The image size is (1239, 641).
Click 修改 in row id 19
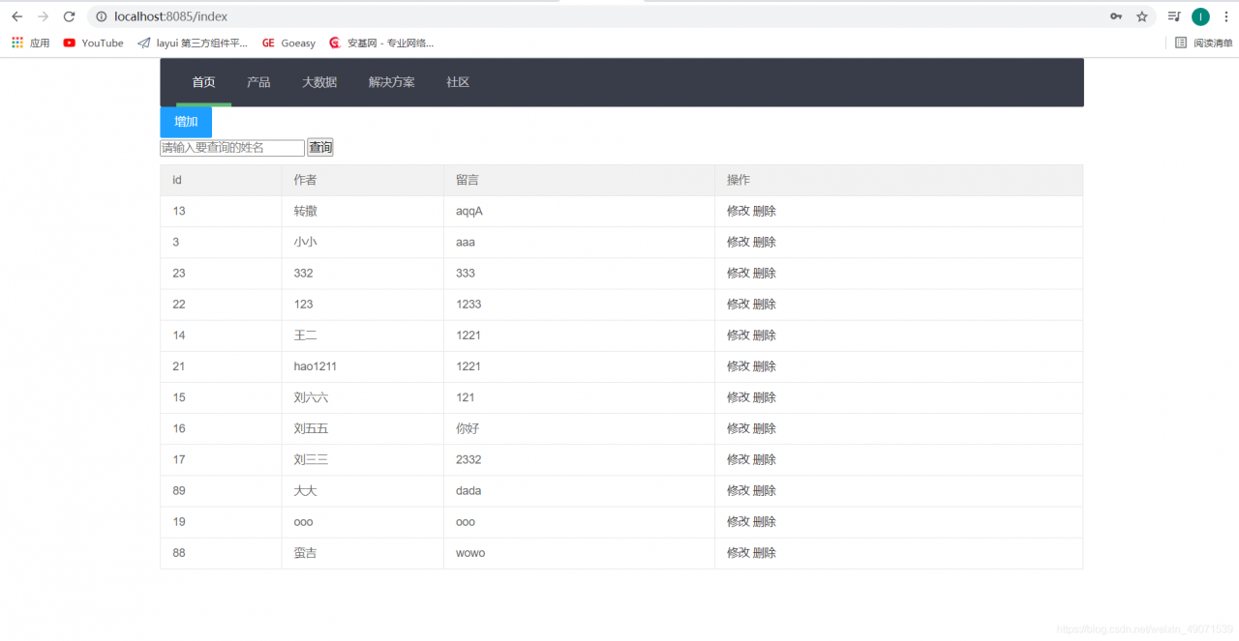pos(739,521)
